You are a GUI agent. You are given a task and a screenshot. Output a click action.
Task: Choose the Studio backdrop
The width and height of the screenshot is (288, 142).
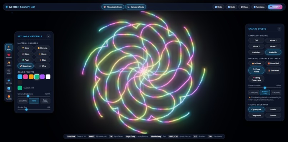273,110
